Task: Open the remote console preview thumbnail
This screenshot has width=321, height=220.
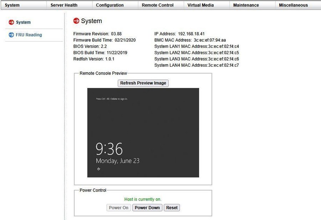Action: click(143, 133)
